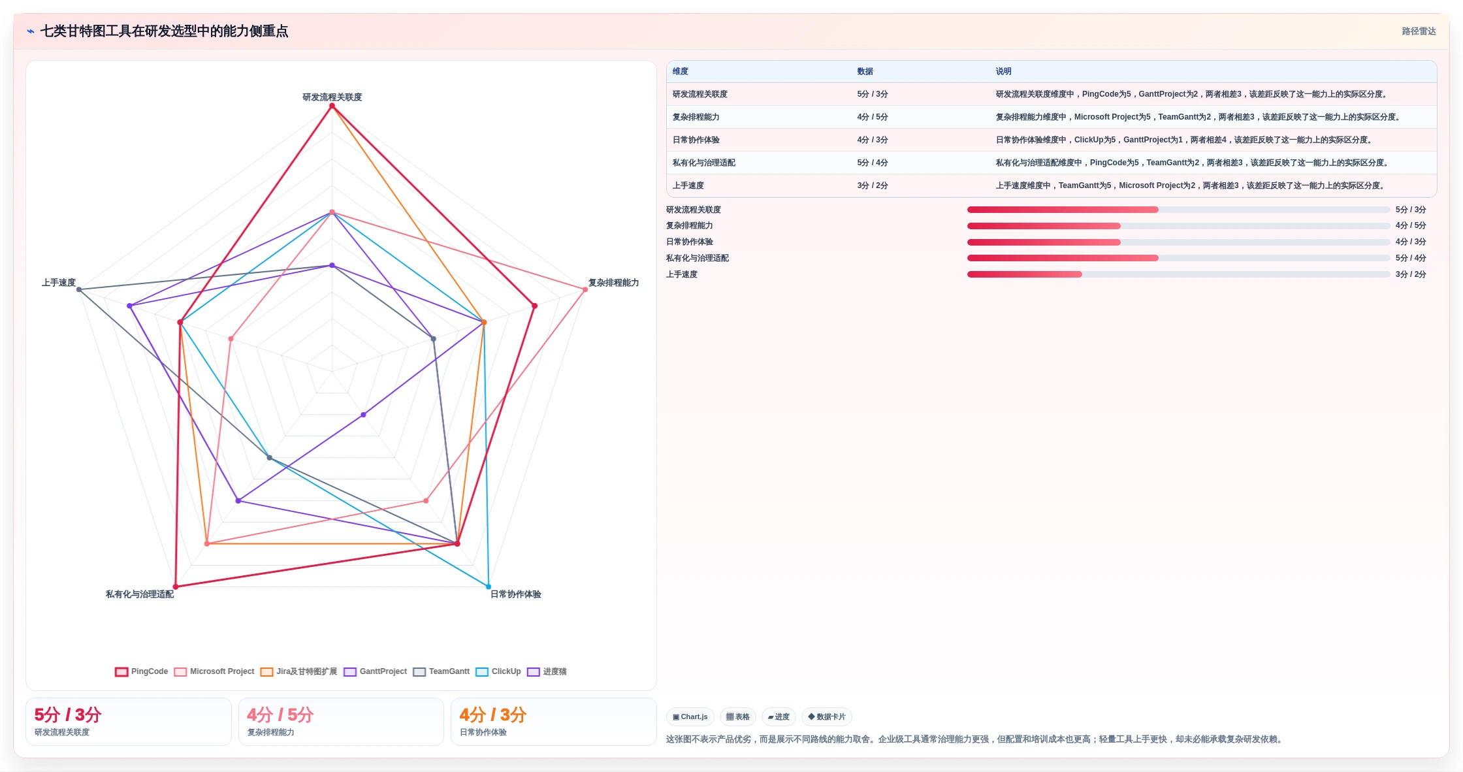Click PingCode data point at chart top
Image resolution: width=1463 pixels, height=772 pixels.
tap(332, 106)
